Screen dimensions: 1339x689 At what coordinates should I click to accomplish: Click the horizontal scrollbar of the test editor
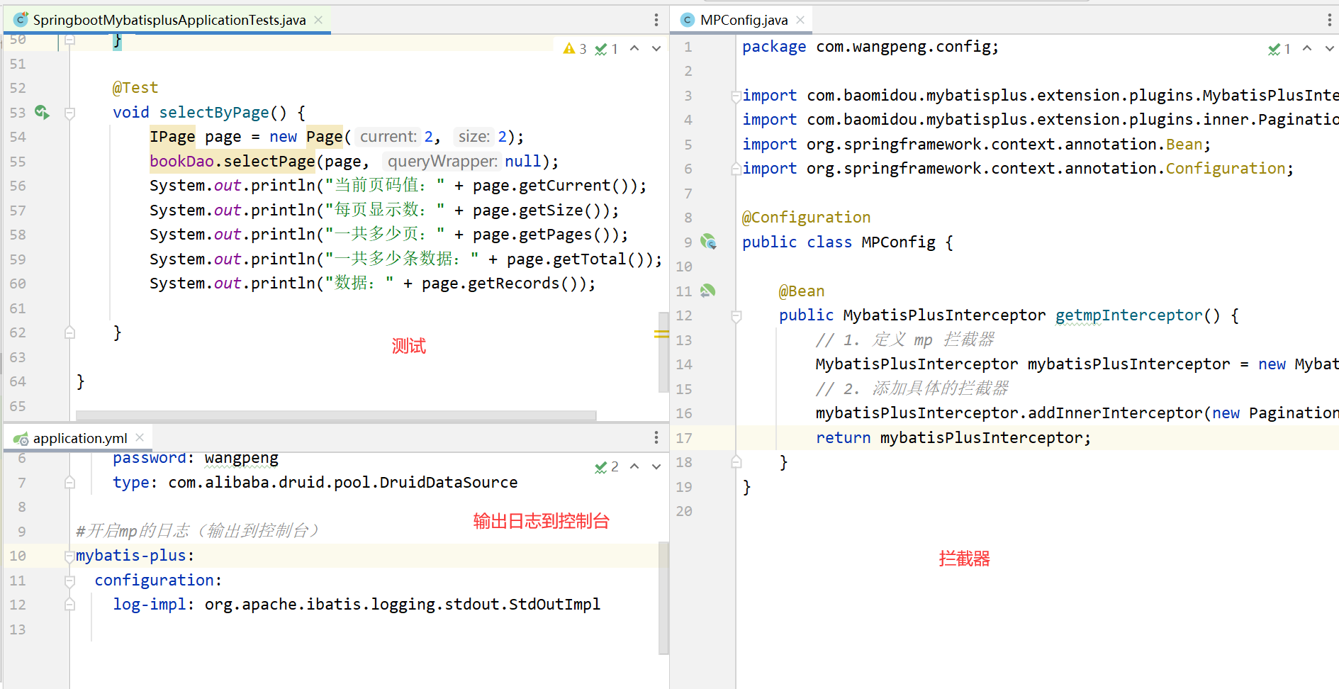point(336,415)
